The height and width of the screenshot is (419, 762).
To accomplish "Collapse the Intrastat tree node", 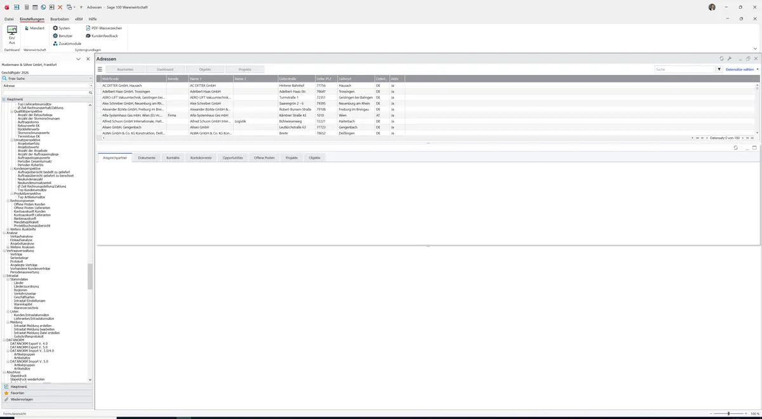I will 4,276.
